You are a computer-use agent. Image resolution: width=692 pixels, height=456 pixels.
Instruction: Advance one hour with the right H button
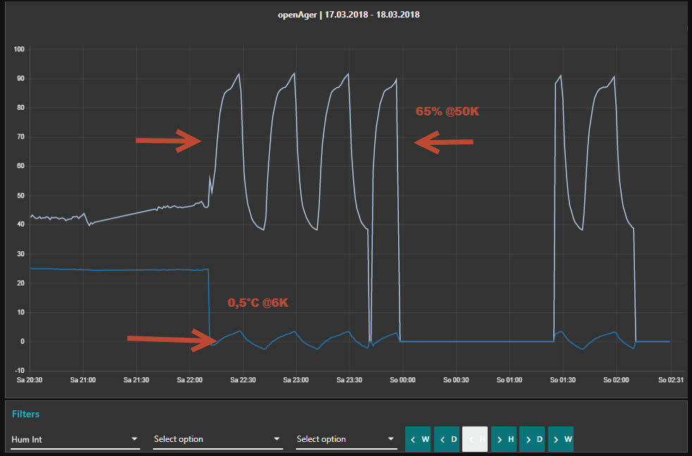click(x=504, y=439)
